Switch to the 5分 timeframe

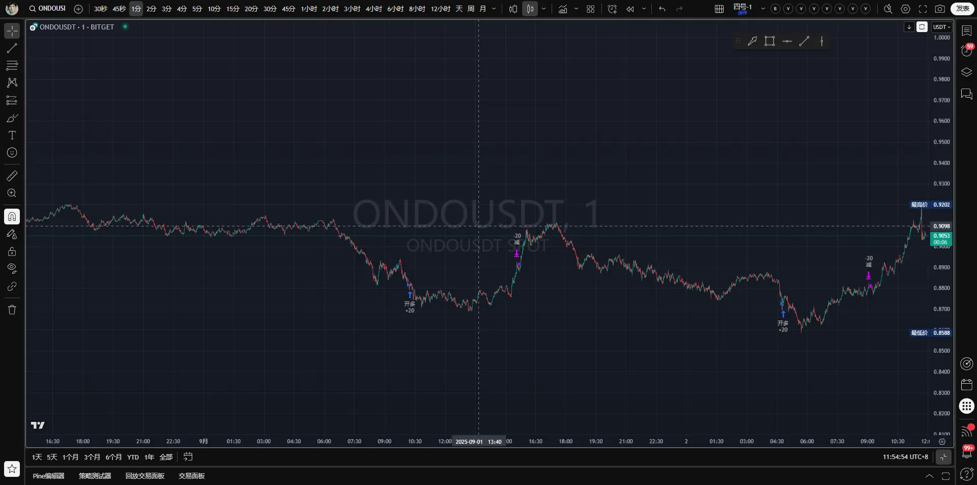tap(197, 9)
